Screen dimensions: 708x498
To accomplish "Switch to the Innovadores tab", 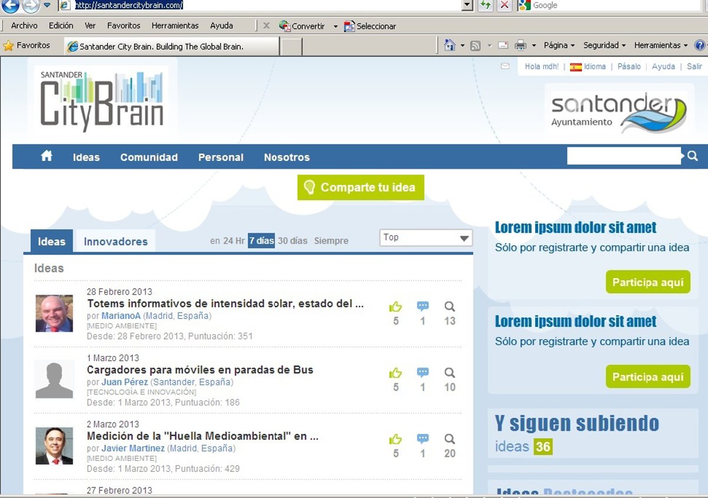I will coord(116,242).
